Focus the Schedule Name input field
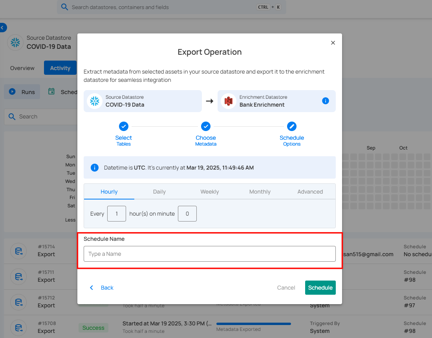Image resolution: width=432 pixels, height=338 pixels. [209, 254]
